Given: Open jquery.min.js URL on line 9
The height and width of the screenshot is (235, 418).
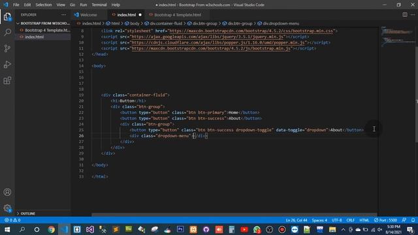Looking at the screenshot, I should click(207, 37).
